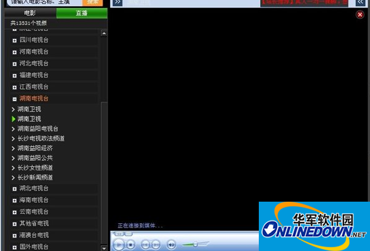The image size is (370, 251).
Task: Mute audio with the speaker icon
Action: [x=171, y=245]
